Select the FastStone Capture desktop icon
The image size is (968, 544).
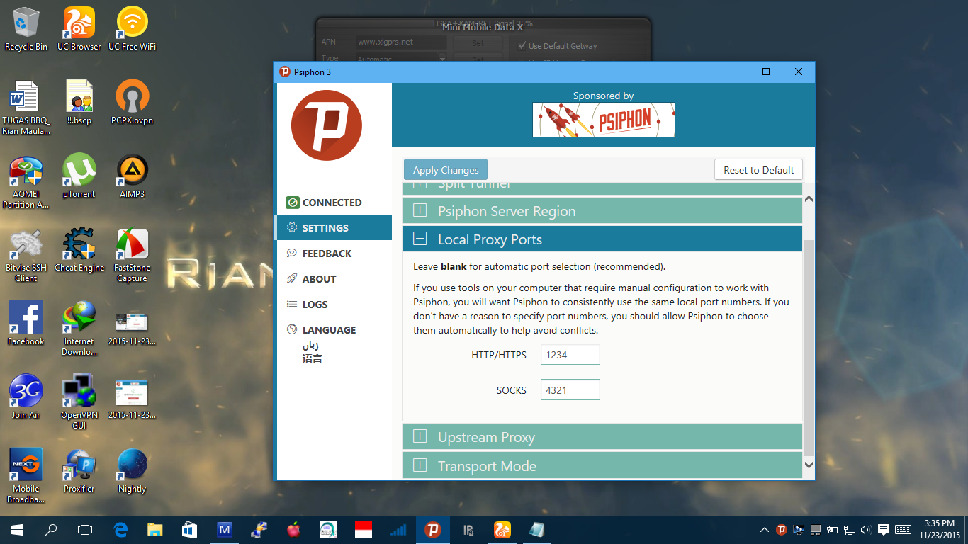133,256
